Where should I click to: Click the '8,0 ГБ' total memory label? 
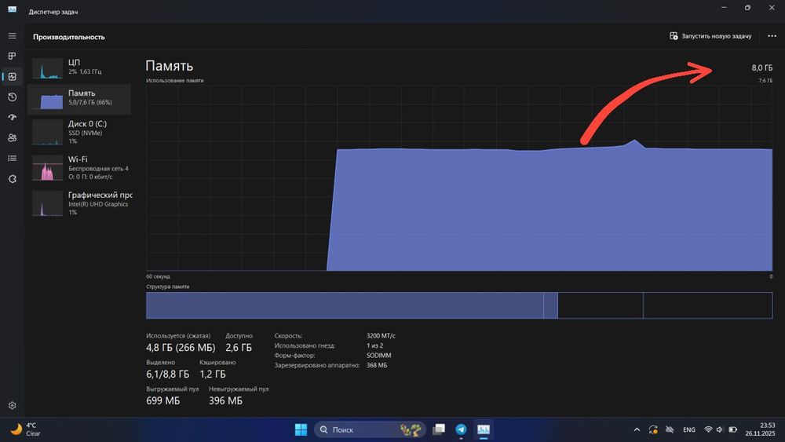761,68
